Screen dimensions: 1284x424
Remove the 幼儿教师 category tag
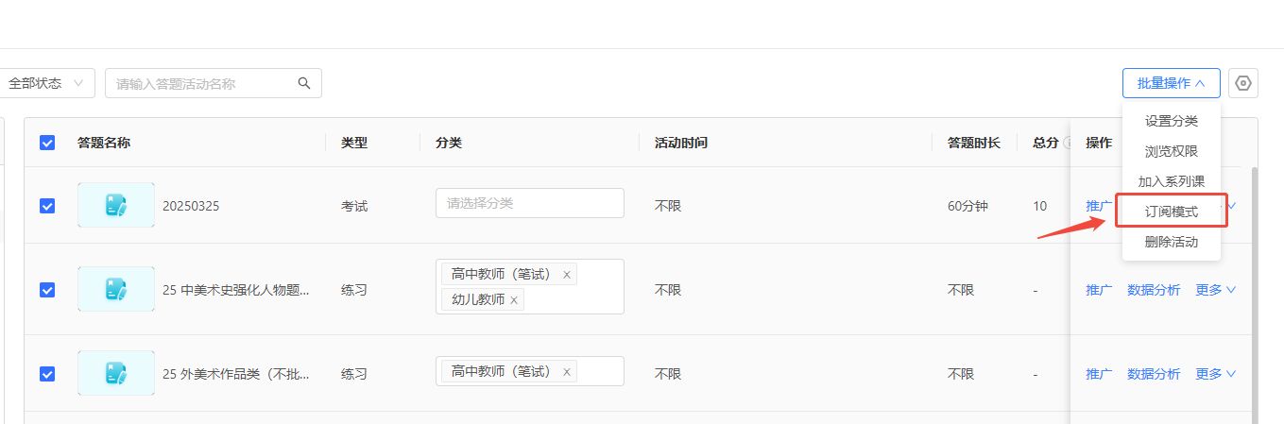pos(514,300)
